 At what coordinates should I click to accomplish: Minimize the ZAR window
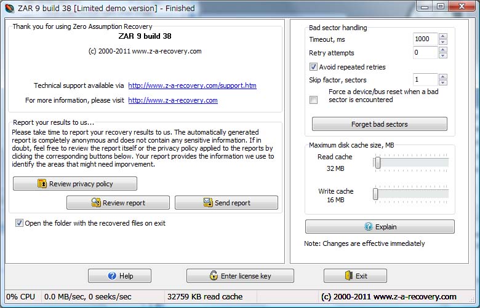[x=424, y=6]
